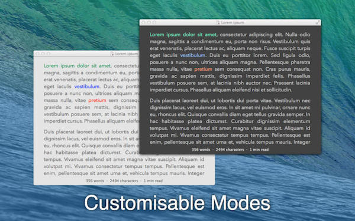The image size is (355, 221).
Task: Minimize the dark Lorem ipsum window
Action: point(149,22)
